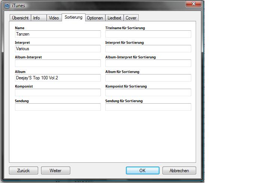Click the Name label
The height and width of the screenshot is (183, 269).
pos(19,28)
